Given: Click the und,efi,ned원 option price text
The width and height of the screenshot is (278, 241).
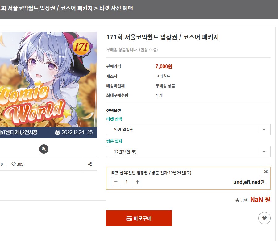Looking at the screenshot, I should (249, 182).
